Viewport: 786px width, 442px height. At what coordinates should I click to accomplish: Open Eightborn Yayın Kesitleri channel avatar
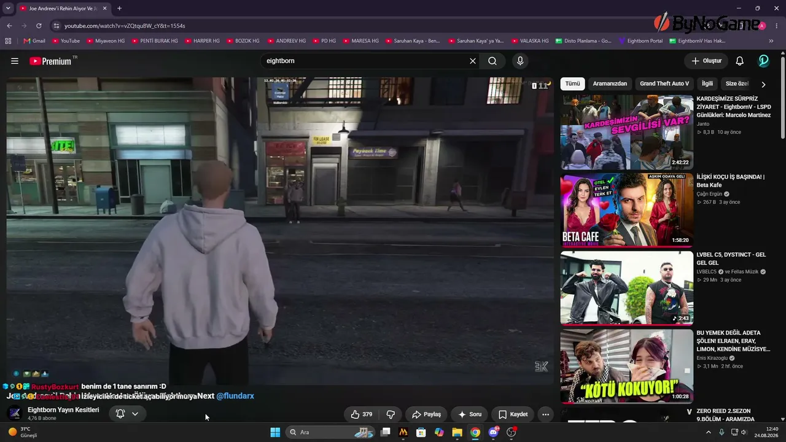click(x=15, y=414)
